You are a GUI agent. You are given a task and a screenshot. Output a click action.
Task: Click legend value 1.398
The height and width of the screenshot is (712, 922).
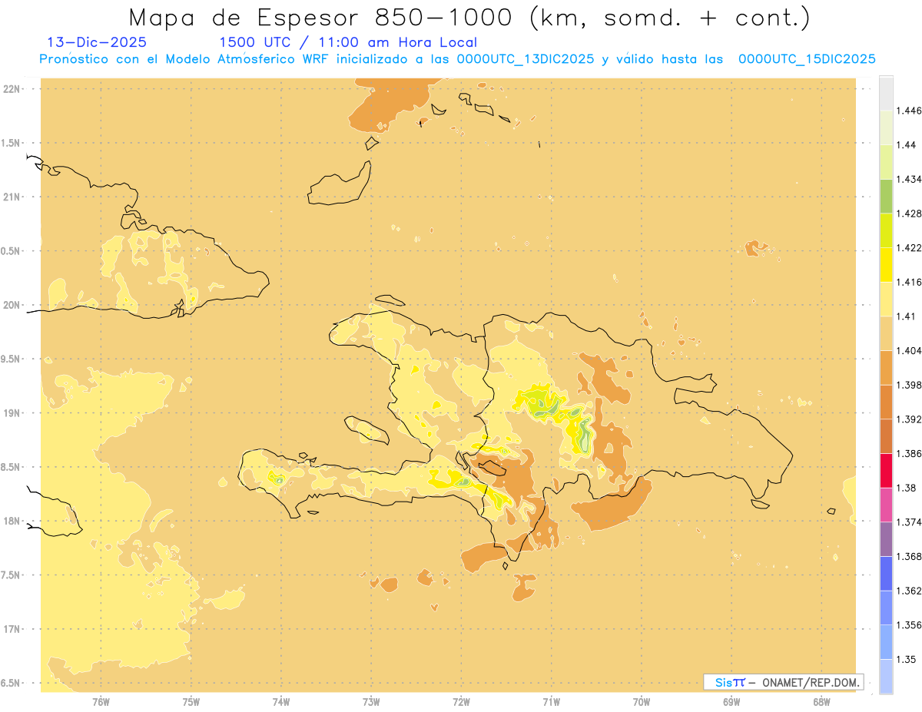point(908,385)
